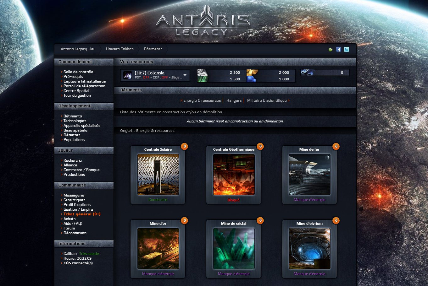Click the green crystal resource icon showing 1 500

click(x=203, y=79)
